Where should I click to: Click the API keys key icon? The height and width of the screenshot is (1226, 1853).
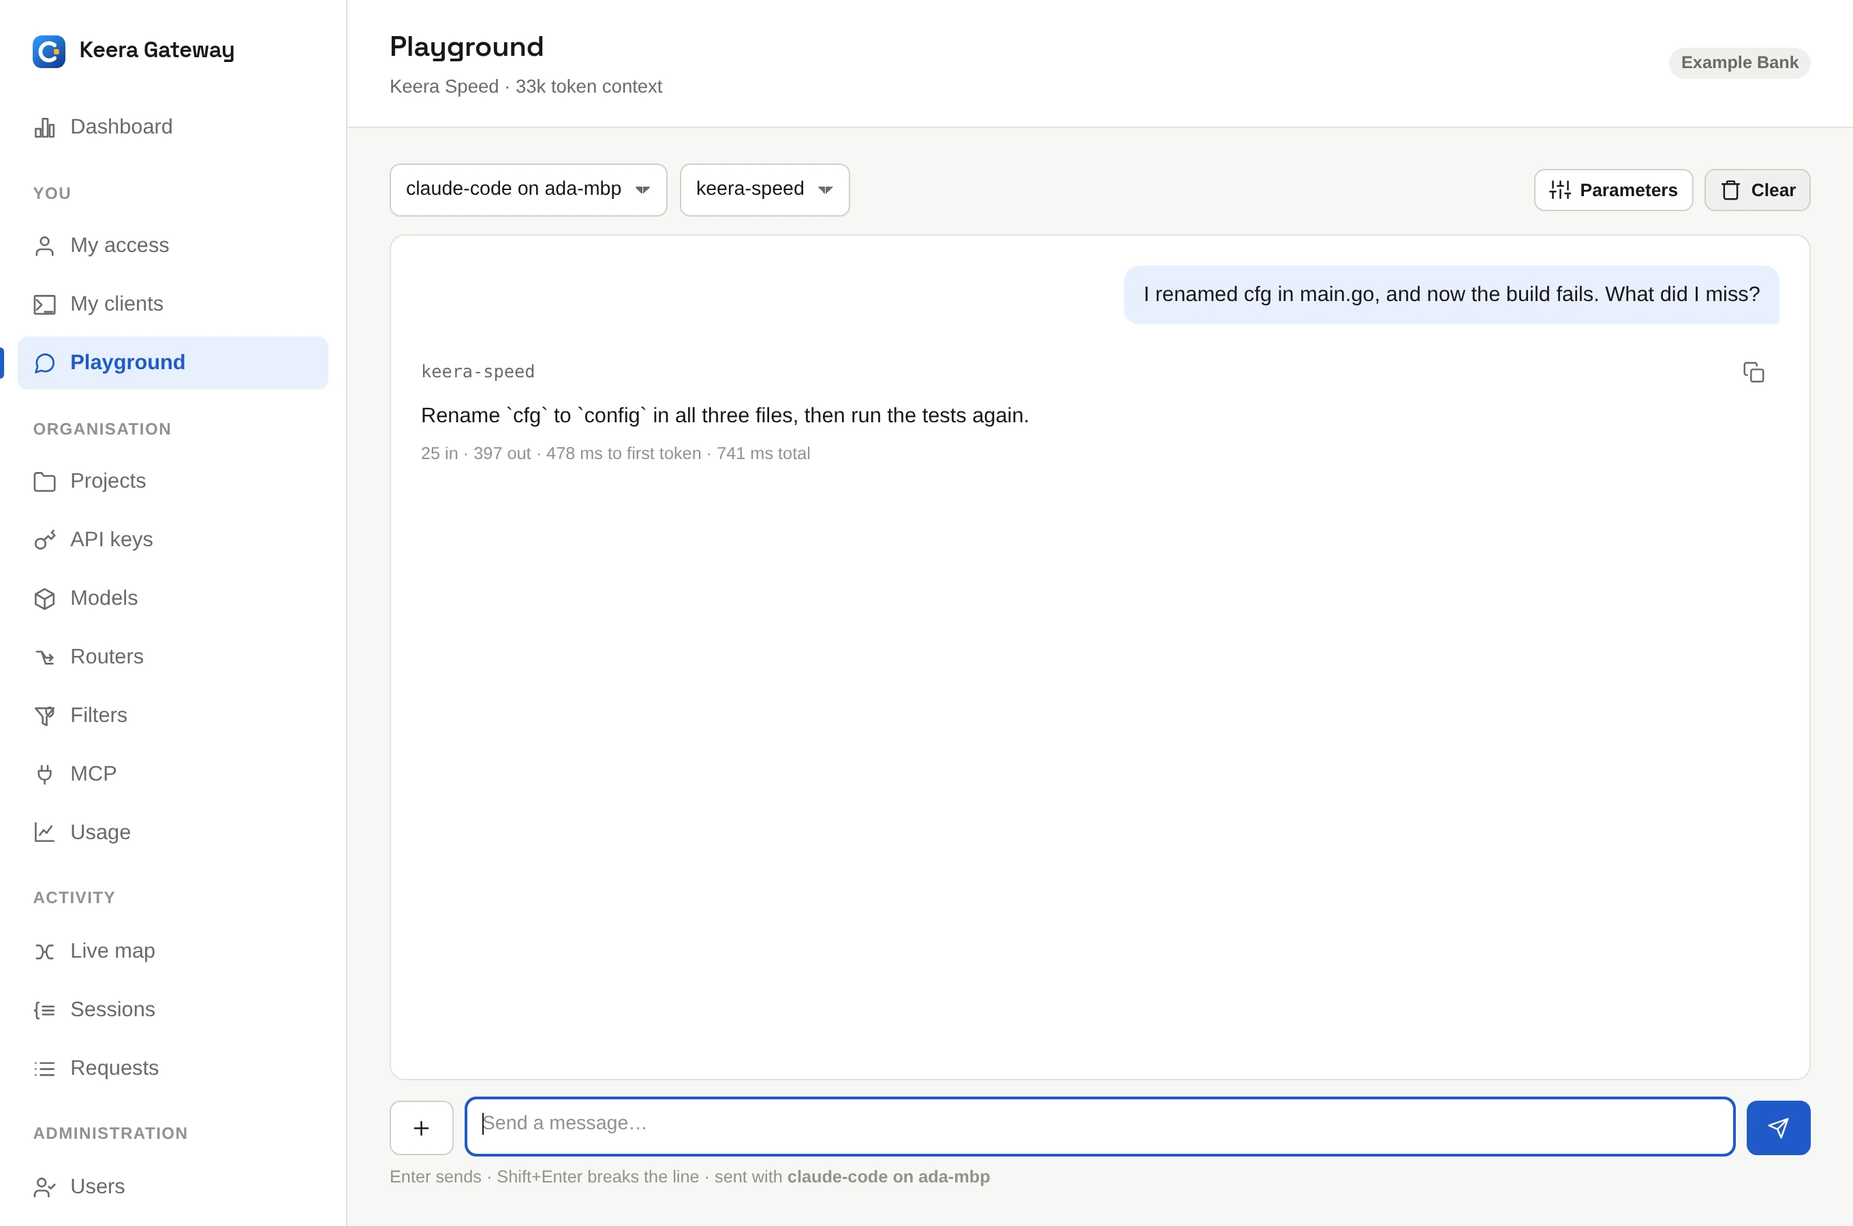tap(44, 540)
